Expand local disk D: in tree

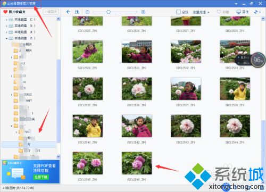(6, 26)
